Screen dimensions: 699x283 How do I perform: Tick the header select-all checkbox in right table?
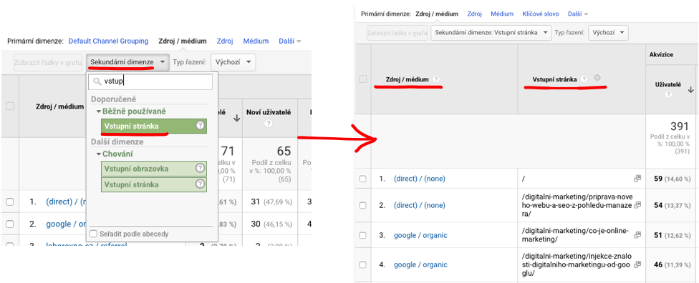[x=363, y=79]
